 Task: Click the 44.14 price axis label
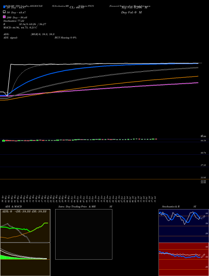click(203, 141)
